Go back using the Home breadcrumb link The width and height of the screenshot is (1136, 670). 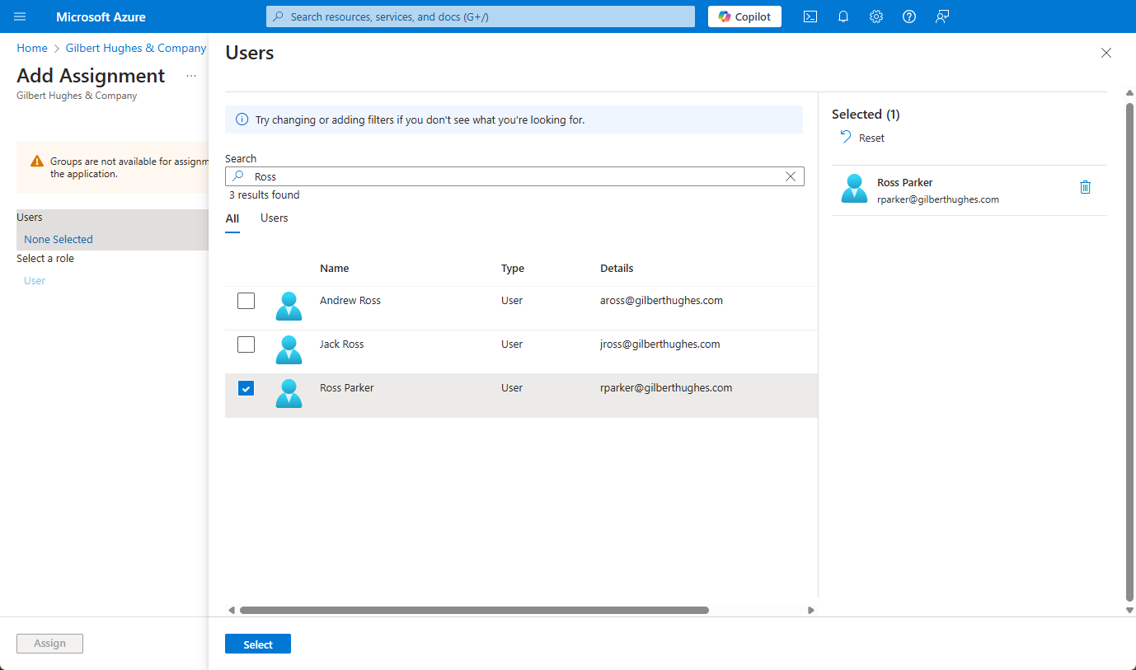pos(32,48)
